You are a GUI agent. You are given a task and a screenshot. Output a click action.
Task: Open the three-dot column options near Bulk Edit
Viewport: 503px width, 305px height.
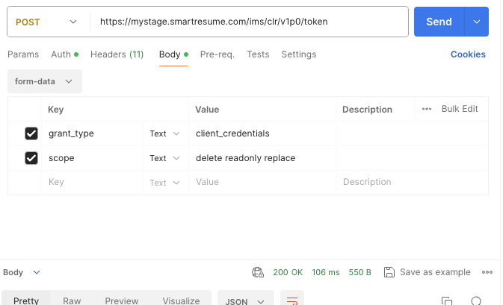pos(427,109)
